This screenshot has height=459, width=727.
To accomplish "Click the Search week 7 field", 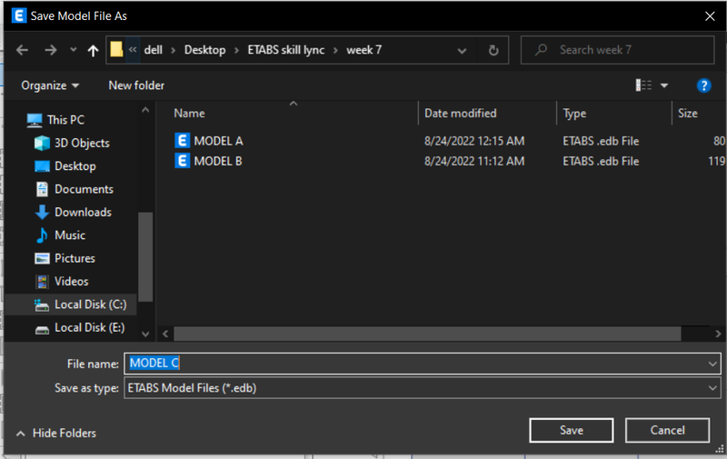I will coord(617,50).
